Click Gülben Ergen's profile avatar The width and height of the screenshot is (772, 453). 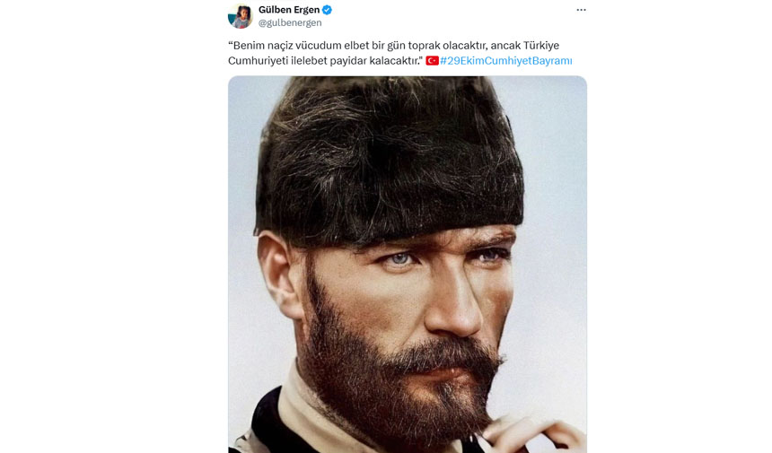click(240, 16)
